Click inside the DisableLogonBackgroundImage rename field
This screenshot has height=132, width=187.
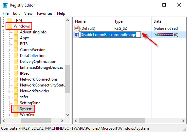click(x=110, y=35)
